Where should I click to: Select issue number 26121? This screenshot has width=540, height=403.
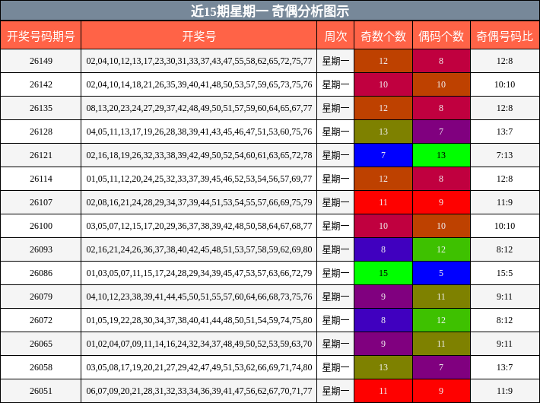coord(41,155)
